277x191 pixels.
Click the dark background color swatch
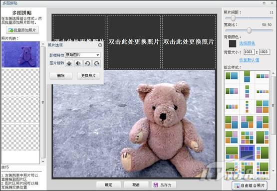(x=233, y=43)
